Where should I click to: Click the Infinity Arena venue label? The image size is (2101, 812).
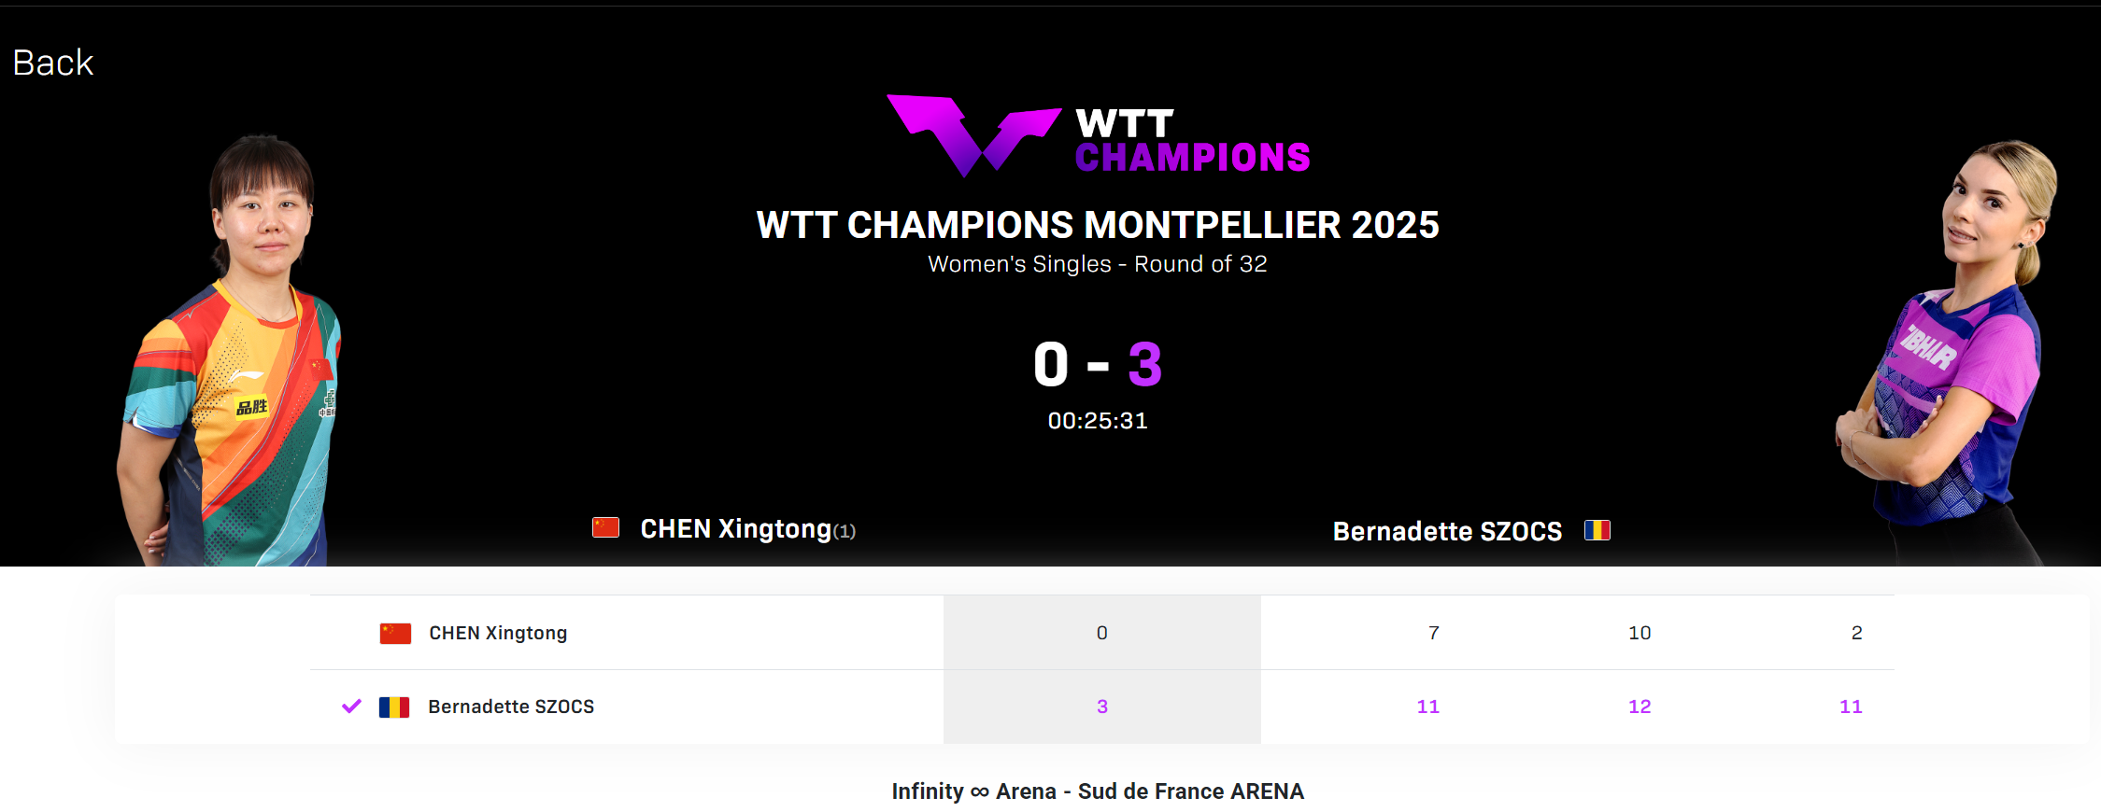(x=1098, y=791)
